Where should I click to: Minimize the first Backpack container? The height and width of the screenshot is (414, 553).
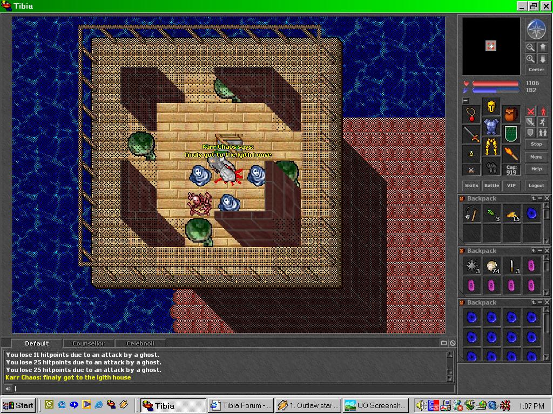click(x=540, y=199)
